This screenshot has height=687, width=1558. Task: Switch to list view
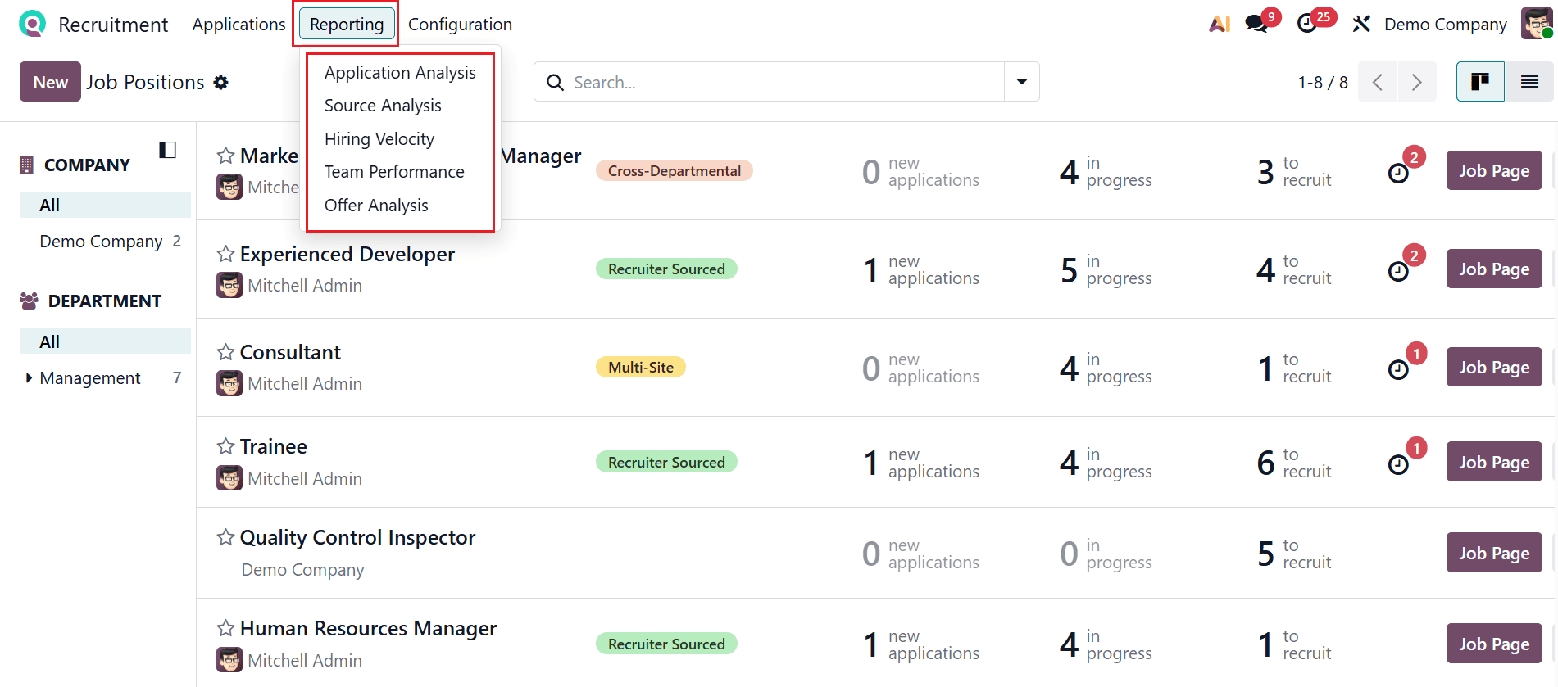(1531, 81)
